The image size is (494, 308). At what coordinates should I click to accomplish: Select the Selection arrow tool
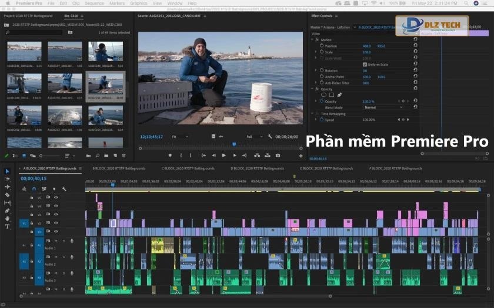[x=8, y=171]
